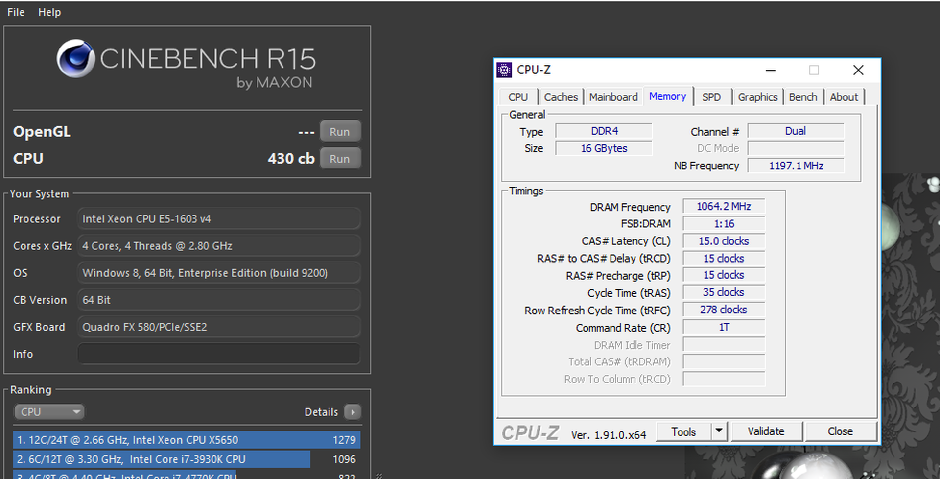Select the Core i7-3930K ranking row
Screen dimensions: 940x479
[187, 459]
